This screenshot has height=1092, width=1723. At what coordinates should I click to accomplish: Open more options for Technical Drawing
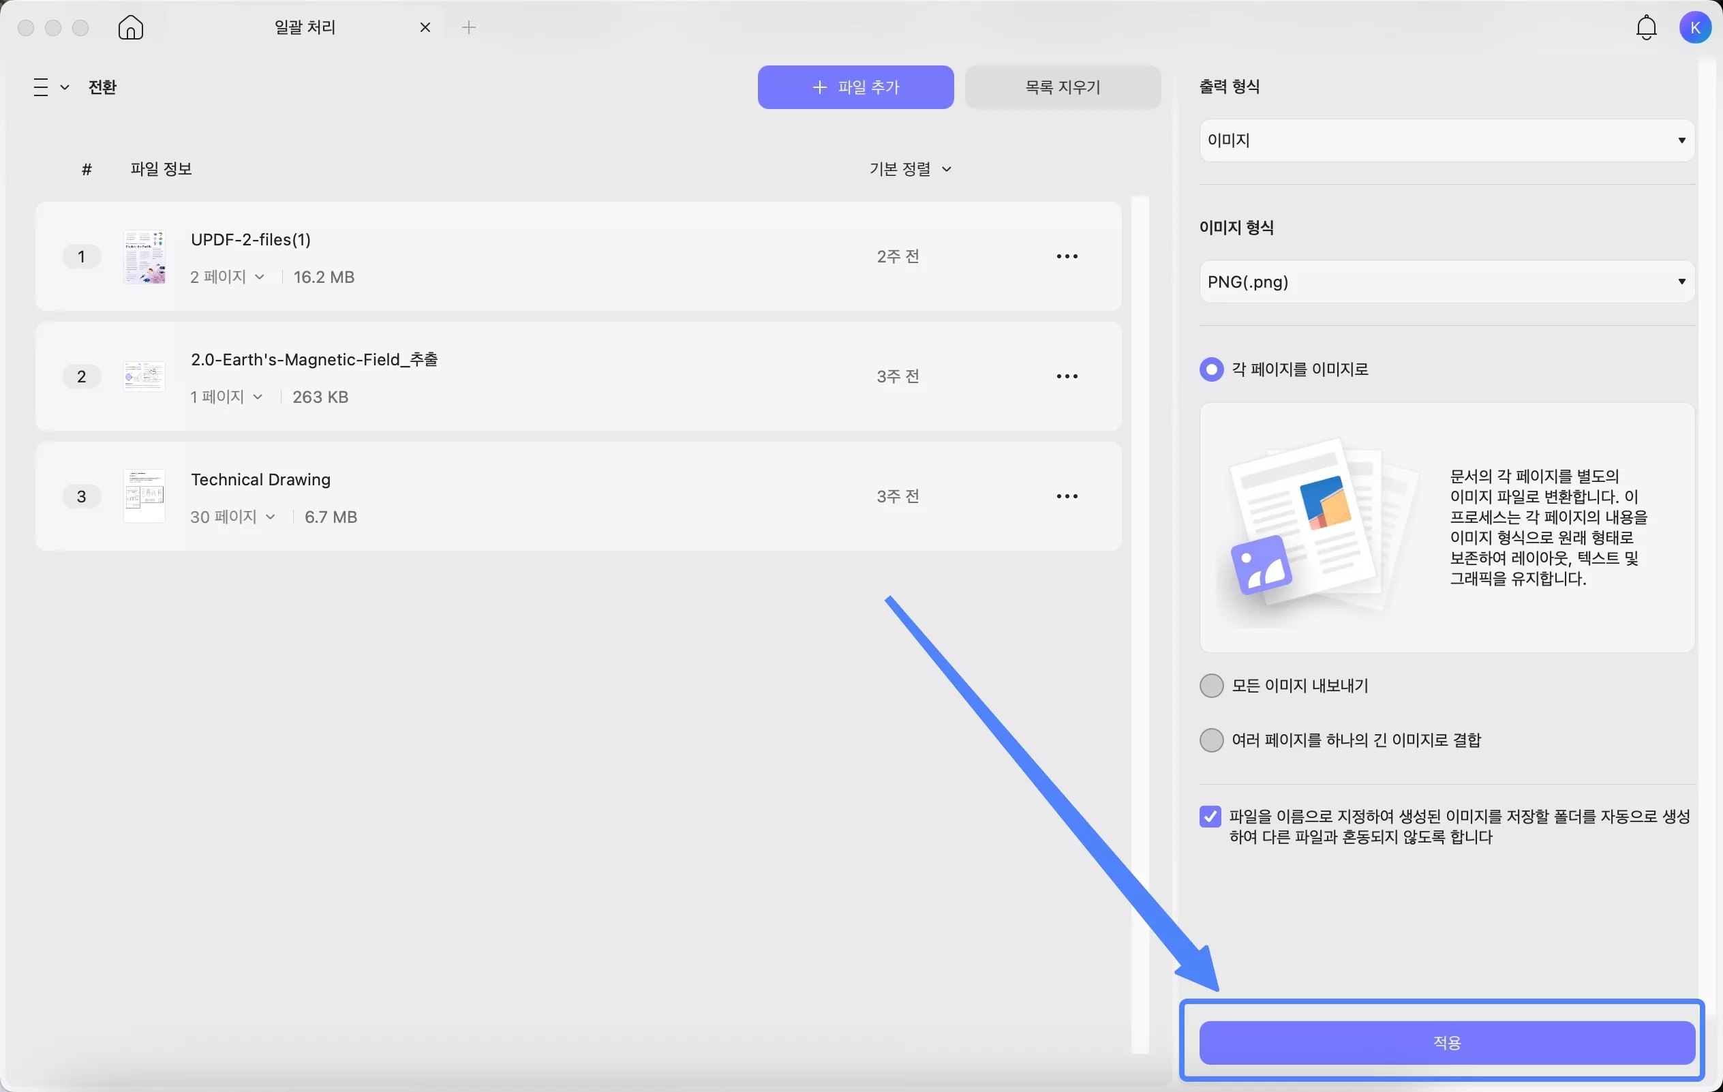pyautogui.click(x=1067, y=497)
